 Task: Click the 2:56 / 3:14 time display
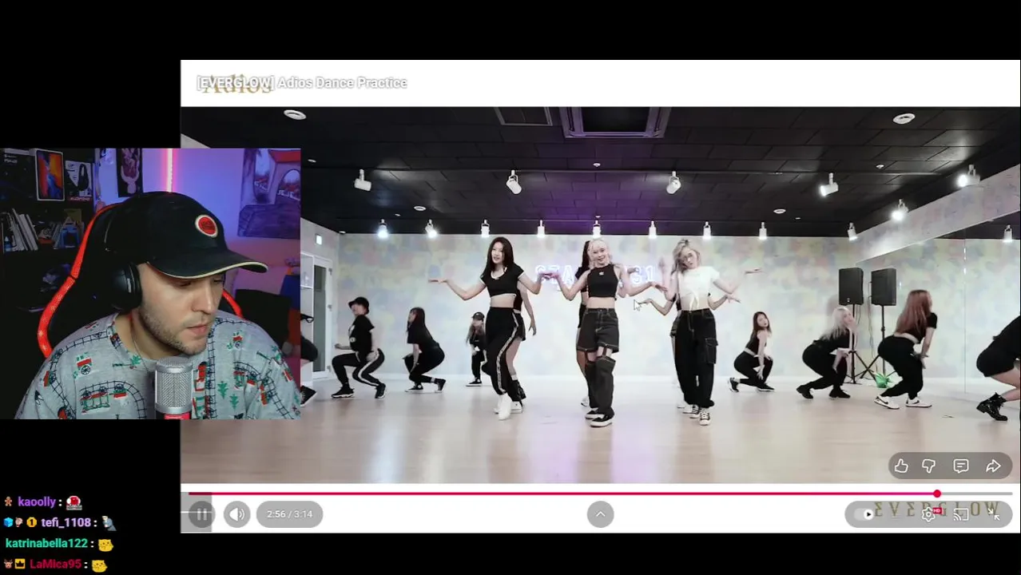click(x=289, y=514)
